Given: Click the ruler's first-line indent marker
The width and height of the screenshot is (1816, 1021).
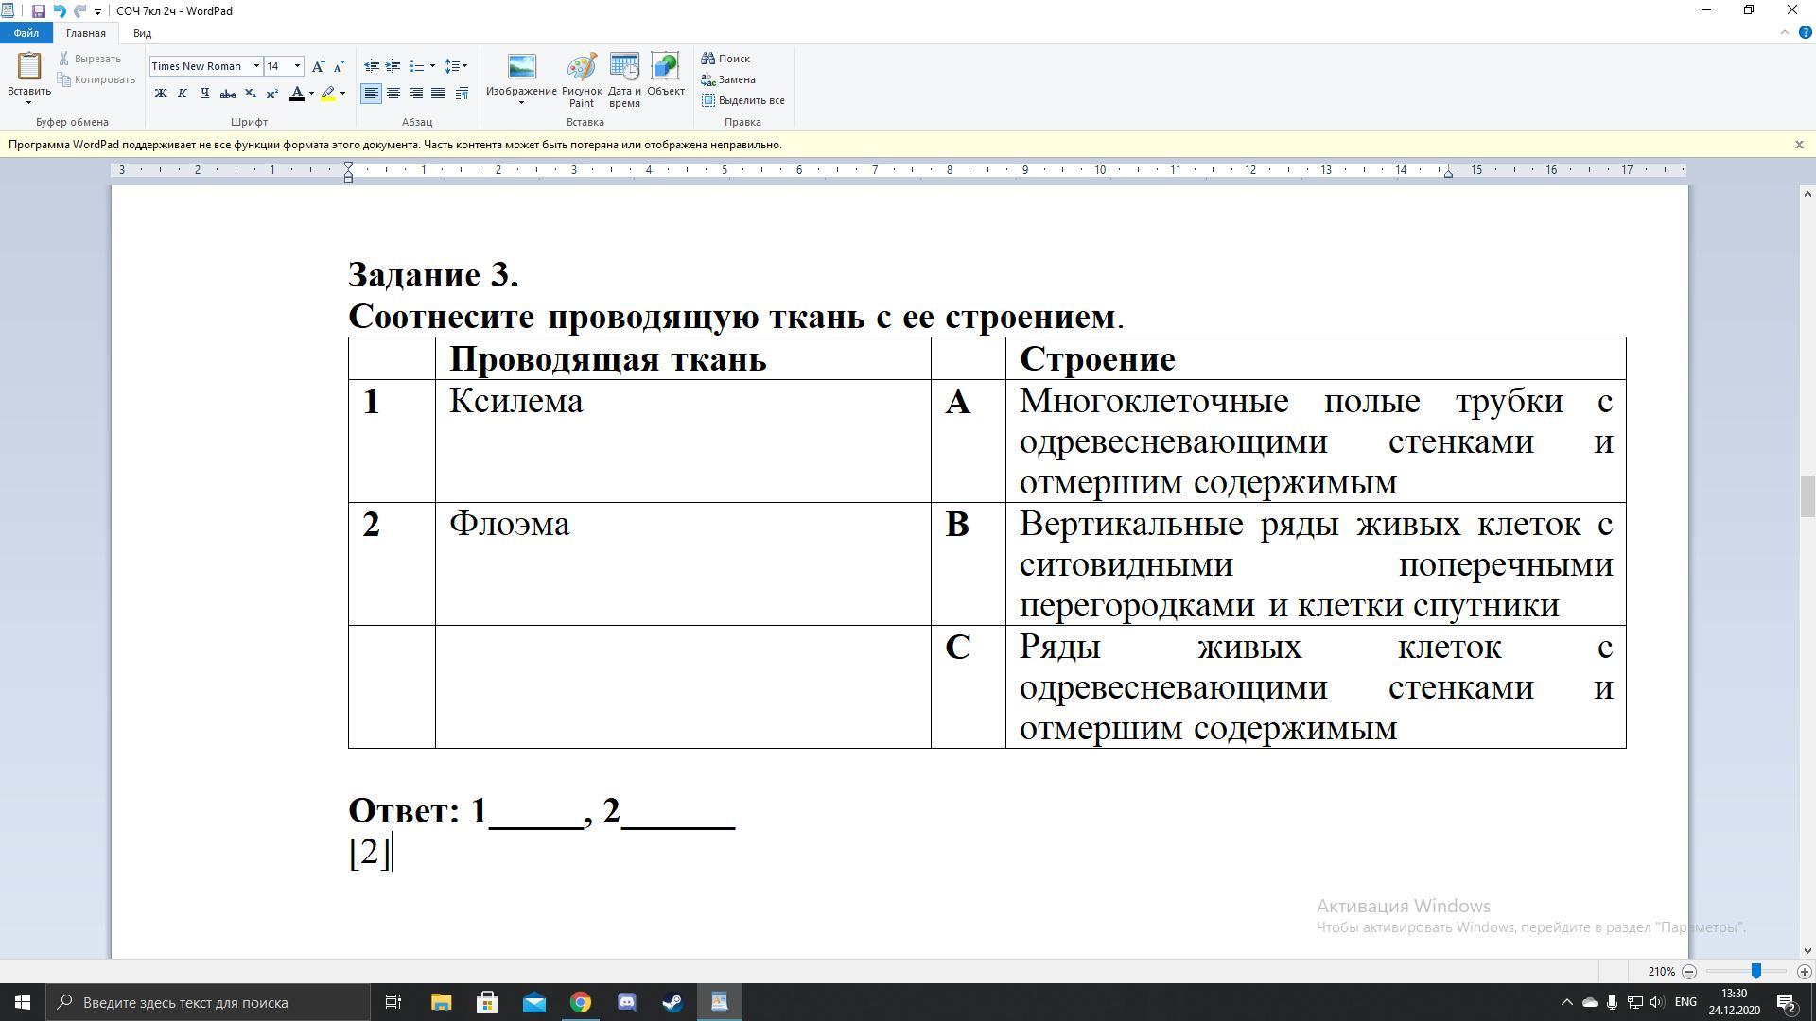Looking at the screenshot, I should point(348,166).
